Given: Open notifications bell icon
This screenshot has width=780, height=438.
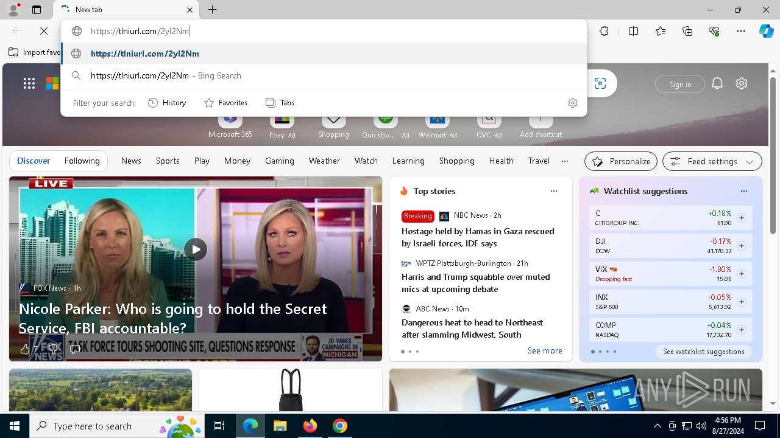Looking at the screenshot, I should point(717,83).
